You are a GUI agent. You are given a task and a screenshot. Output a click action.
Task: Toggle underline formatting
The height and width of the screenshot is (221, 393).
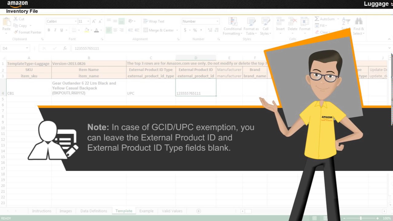click(x=62, y=30)
